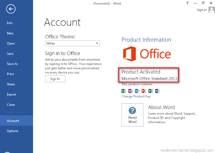Click the About Word button

132,115
